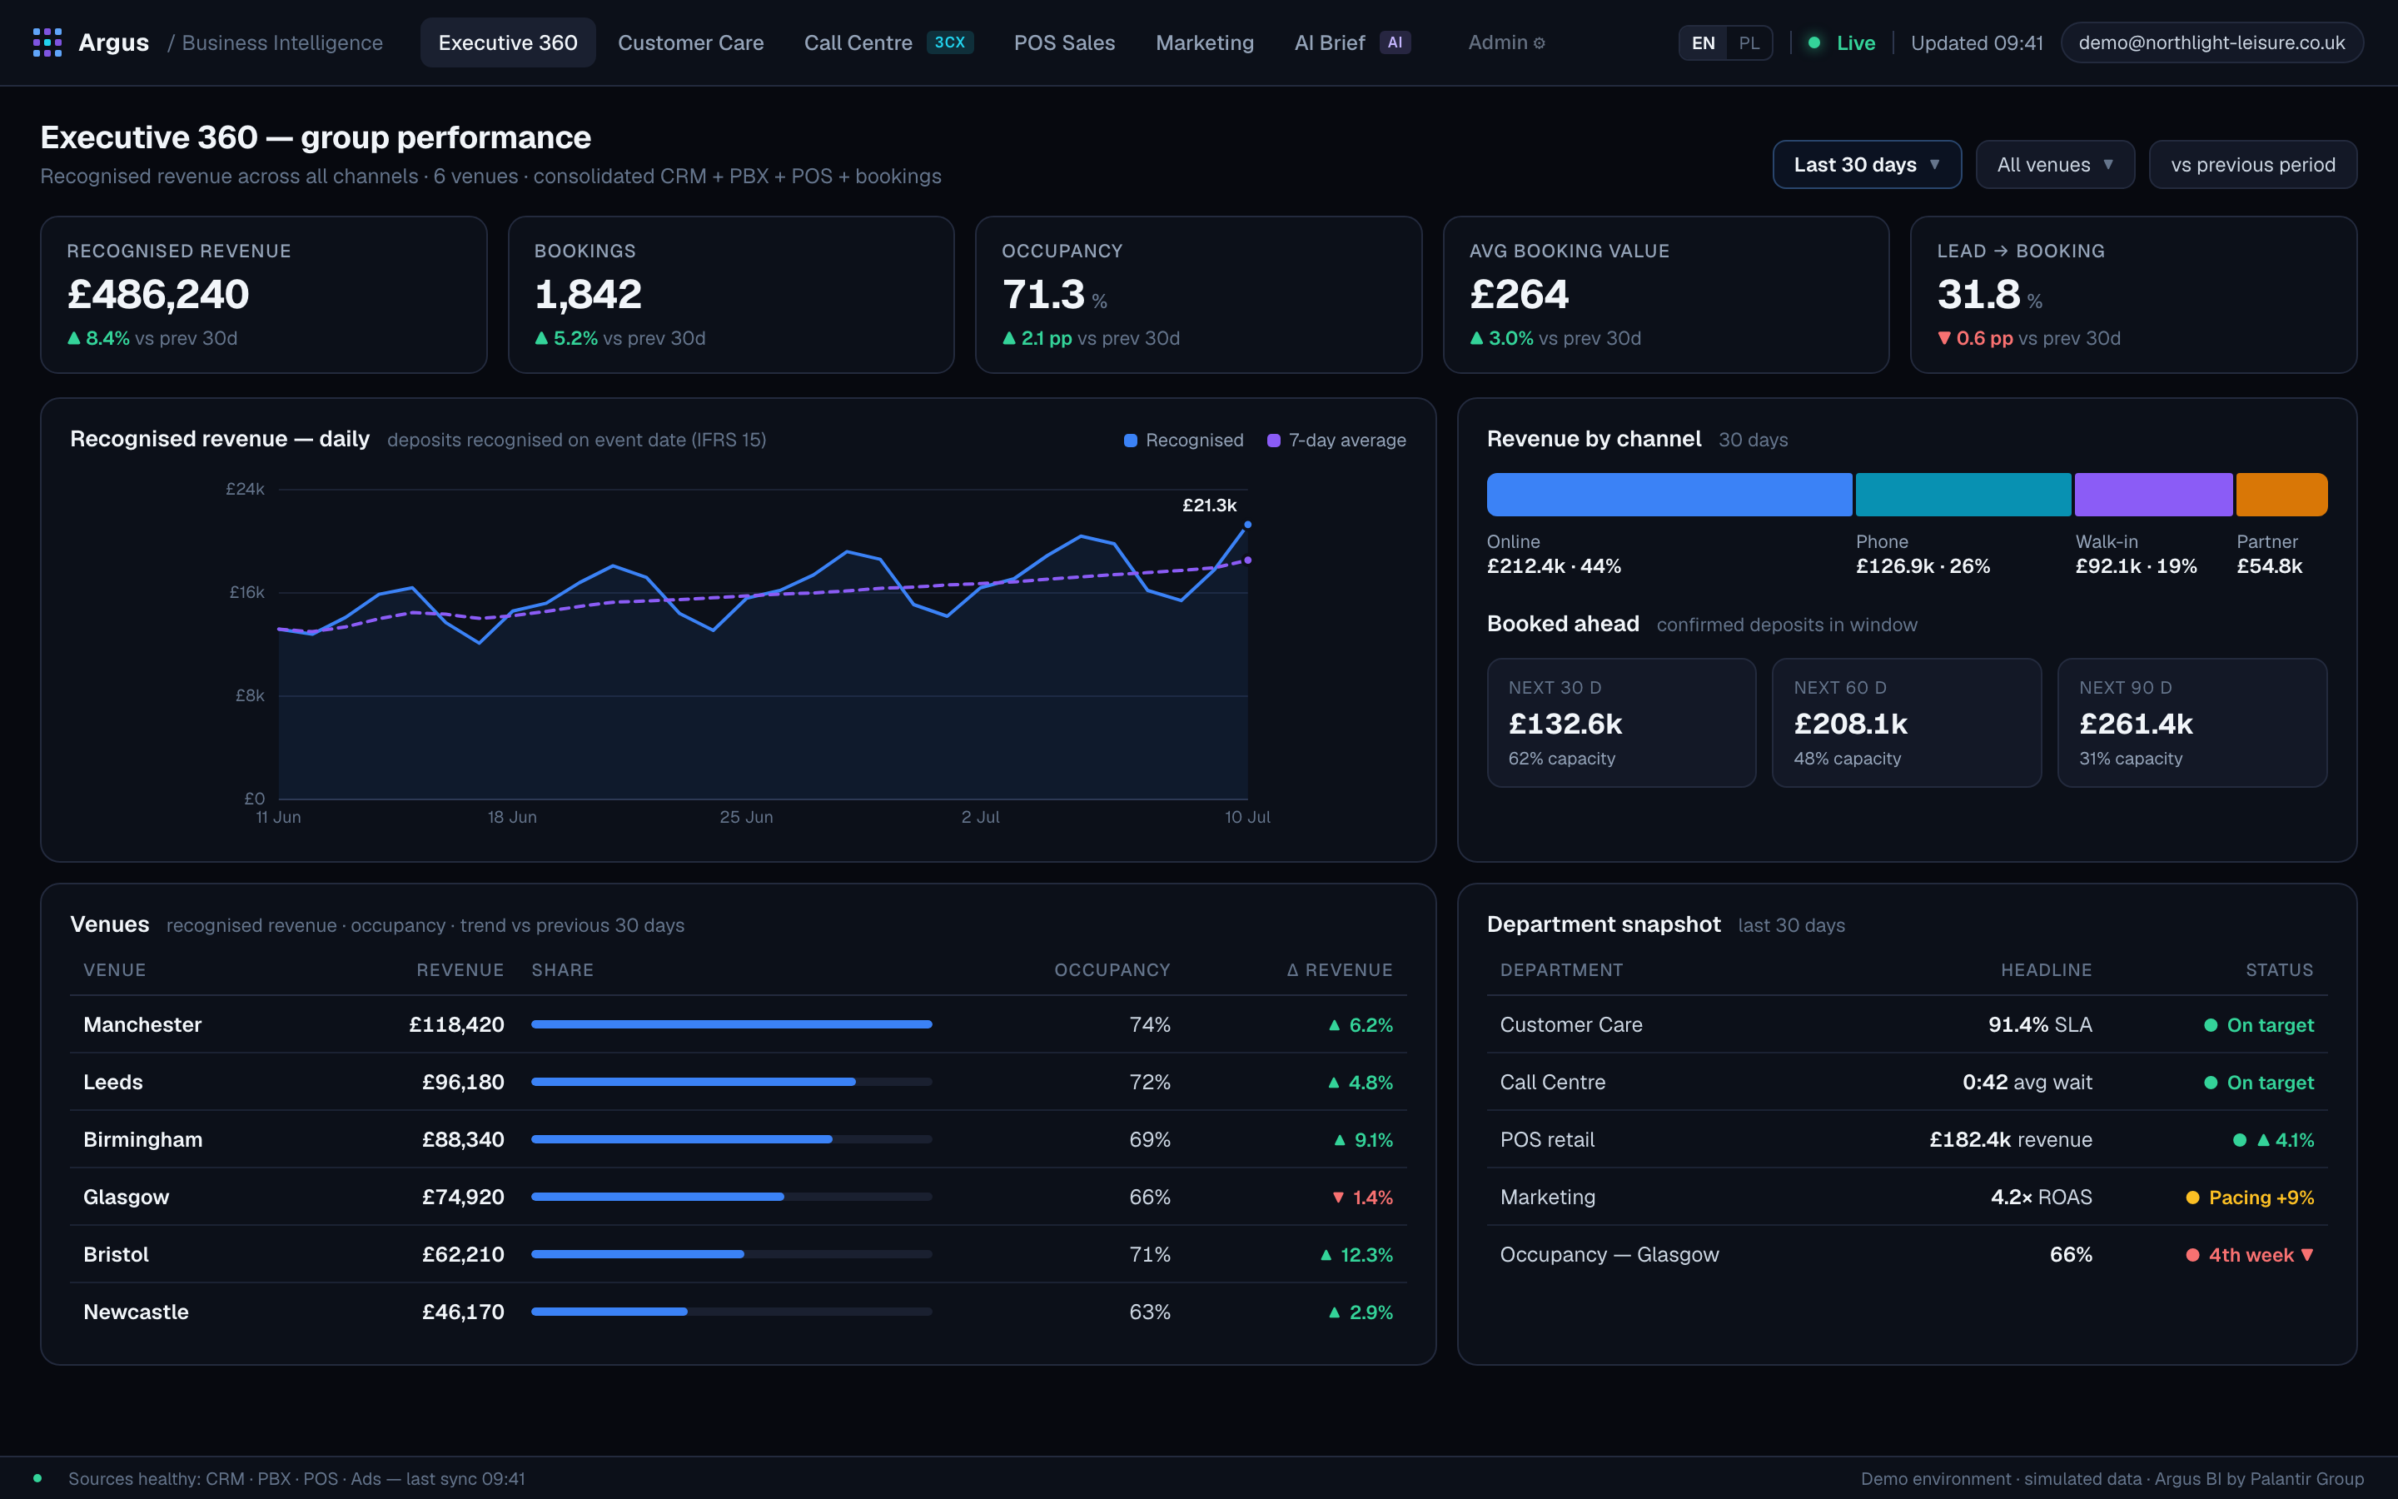Switch to the Call Centre tab
The image size is (2398, 1499).
pyautogui.click(x=888, y=42)
